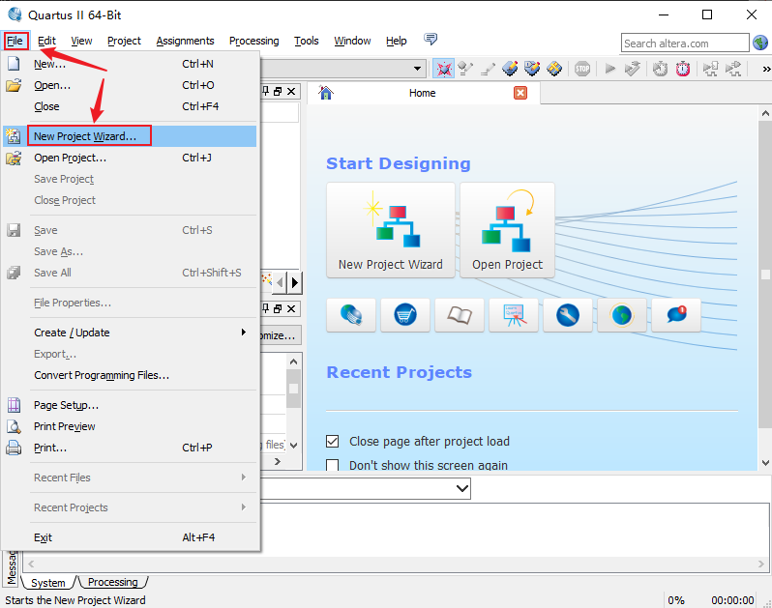Click the shopping cart icon on the Home page
772x608 pixels.
click(x=405, y=315)
